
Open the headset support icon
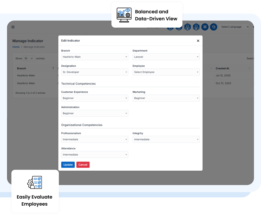tap(213, 27)
